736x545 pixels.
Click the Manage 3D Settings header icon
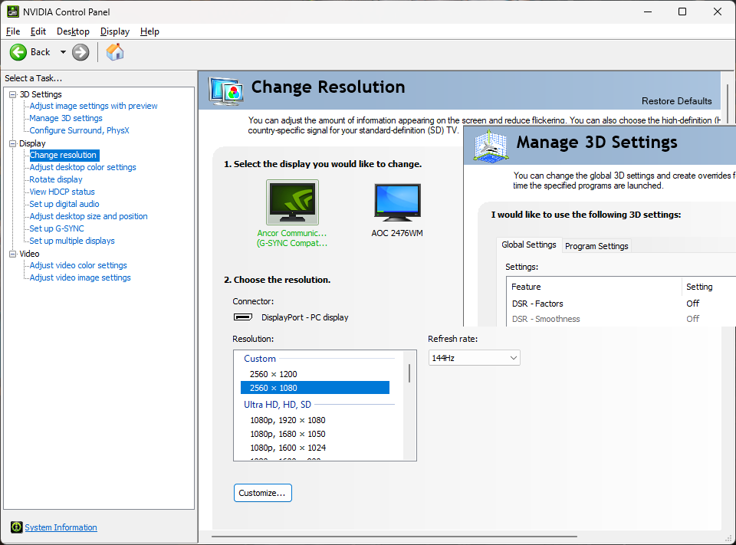click(x=491, y=146)
